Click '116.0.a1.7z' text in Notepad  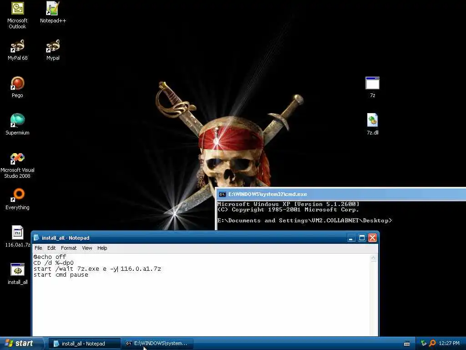[x=141, y=269]
